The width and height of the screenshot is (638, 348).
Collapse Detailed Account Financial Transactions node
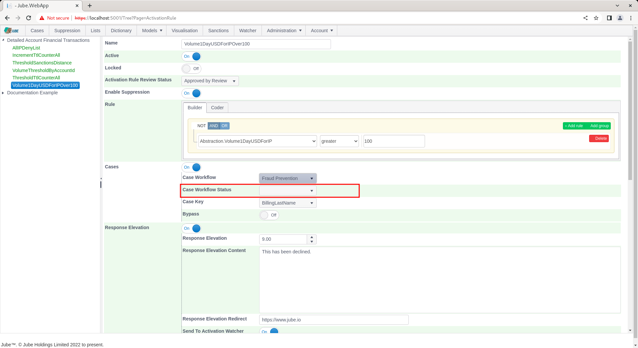pos(3,40)
